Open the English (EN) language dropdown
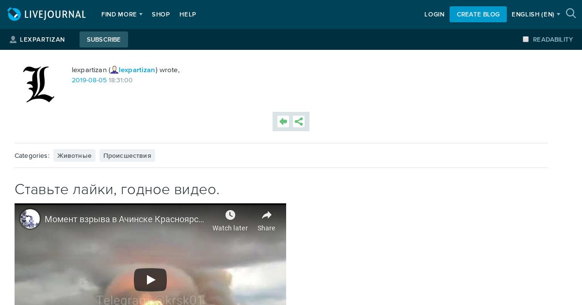582x305 pixels. point(536,15)
